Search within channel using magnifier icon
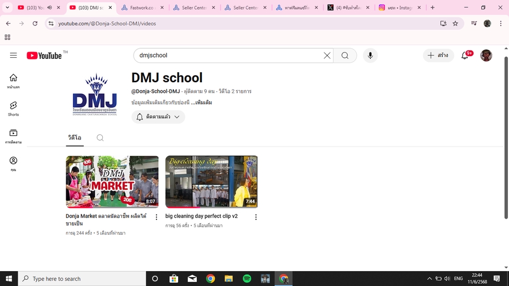509x286 pixels. point(100,137)
